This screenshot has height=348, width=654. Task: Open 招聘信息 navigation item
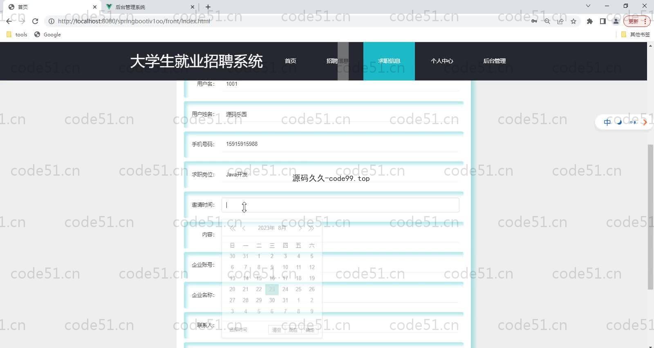tap(337, 61)
